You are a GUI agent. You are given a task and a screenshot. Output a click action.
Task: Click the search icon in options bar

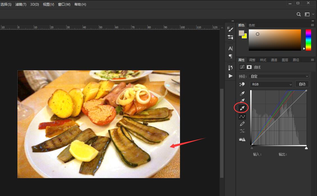(299, 14)
